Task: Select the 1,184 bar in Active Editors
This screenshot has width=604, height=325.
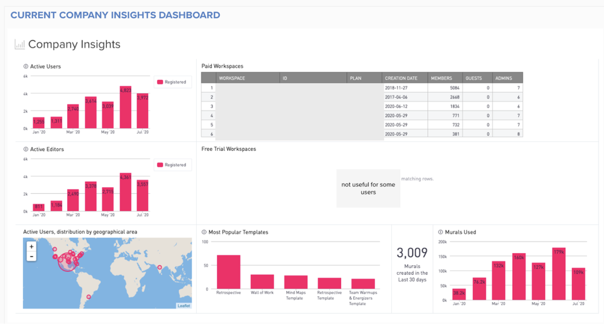Action: point(56,206)
